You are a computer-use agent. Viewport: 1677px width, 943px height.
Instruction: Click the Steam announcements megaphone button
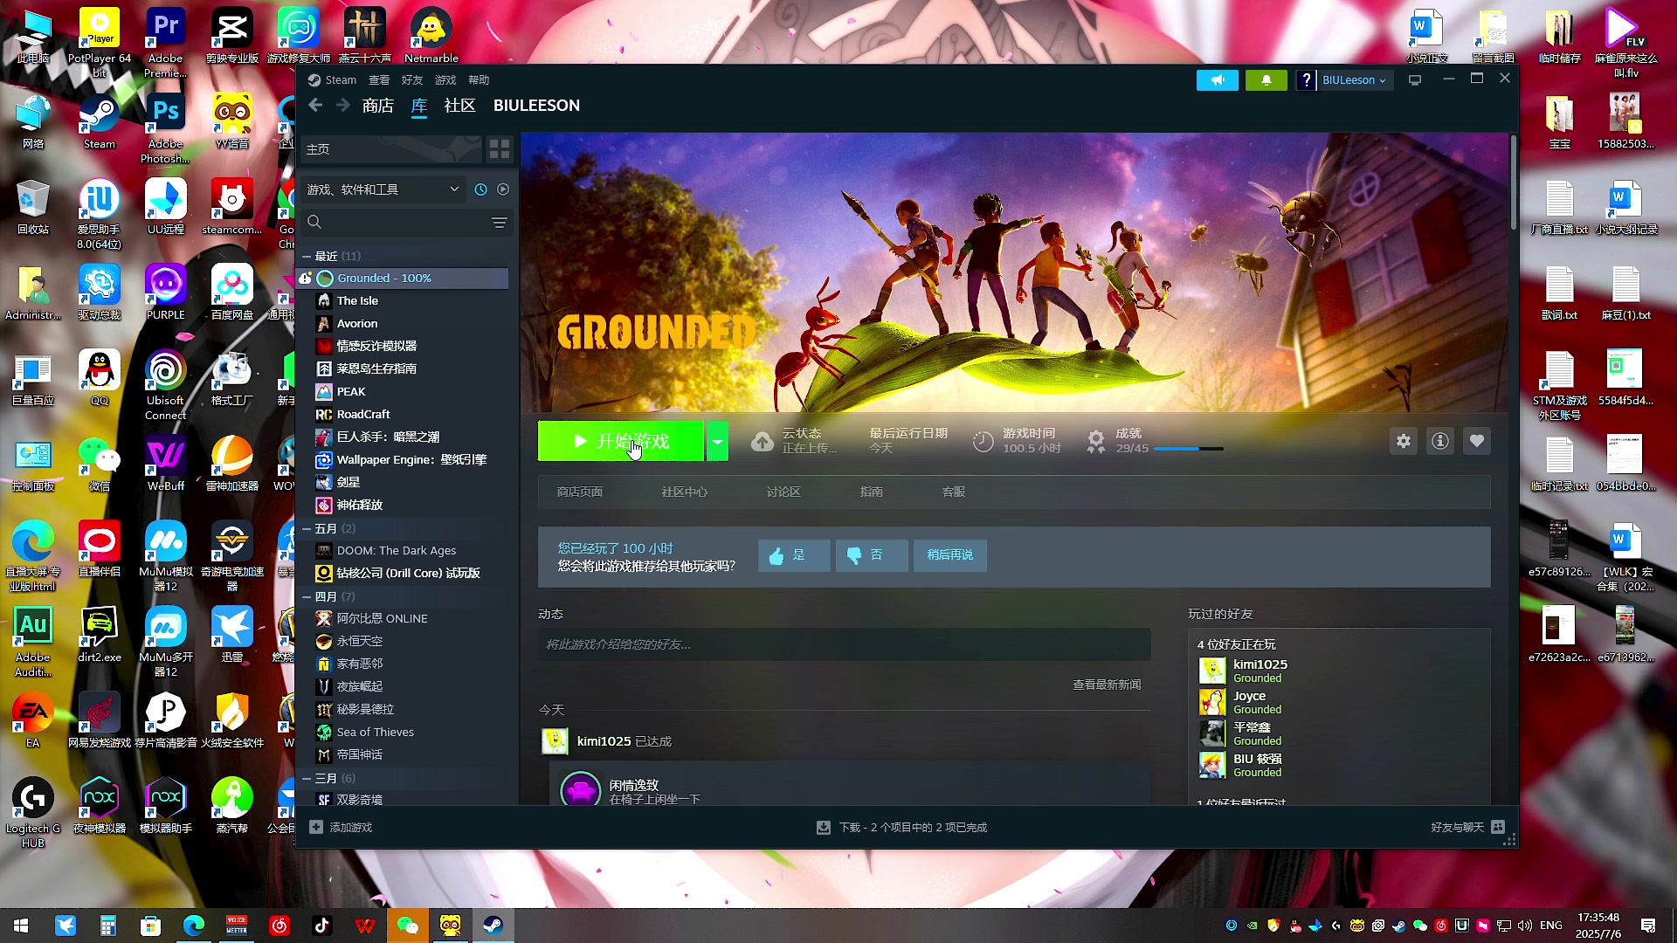pyautogui.click(x=1218, y=79)
